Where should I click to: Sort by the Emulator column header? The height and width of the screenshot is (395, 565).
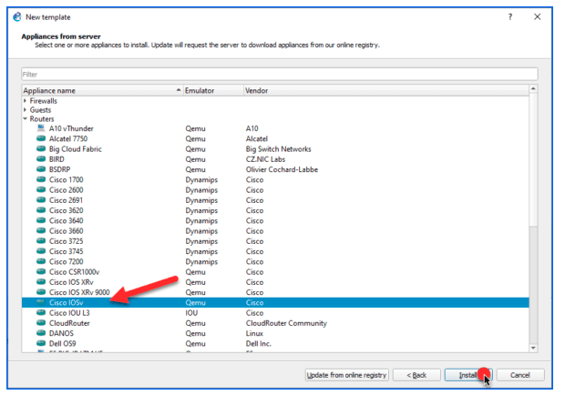point(211,91)
